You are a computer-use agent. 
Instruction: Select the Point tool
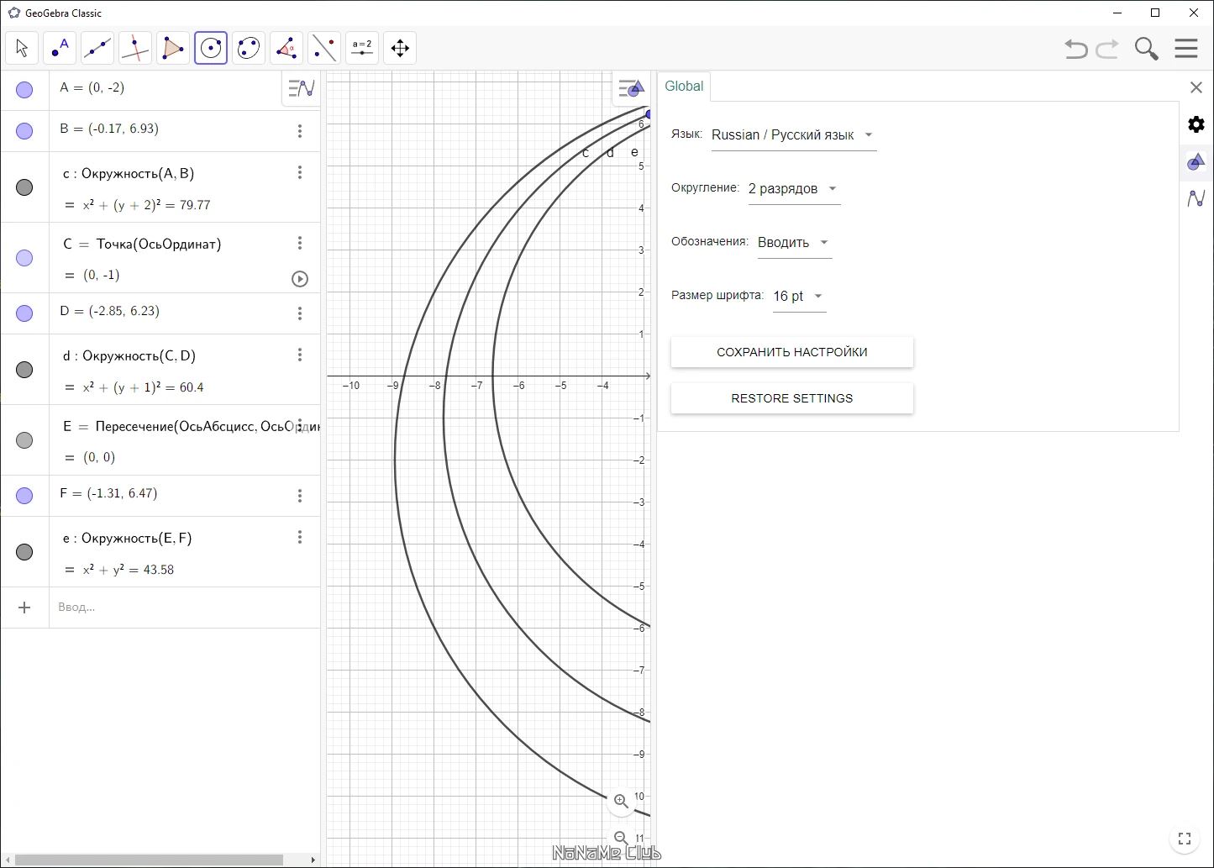tap(60, 49)
